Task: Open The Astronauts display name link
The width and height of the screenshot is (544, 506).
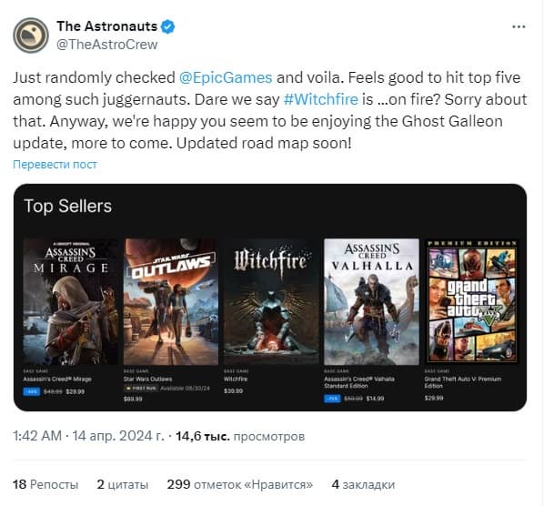Action: [106, 26]
